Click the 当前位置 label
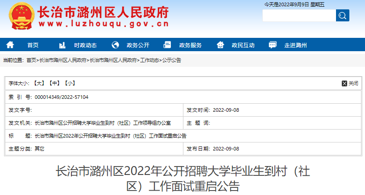Image resolution: width=365 pixels, height=195 pixels. 13,61
